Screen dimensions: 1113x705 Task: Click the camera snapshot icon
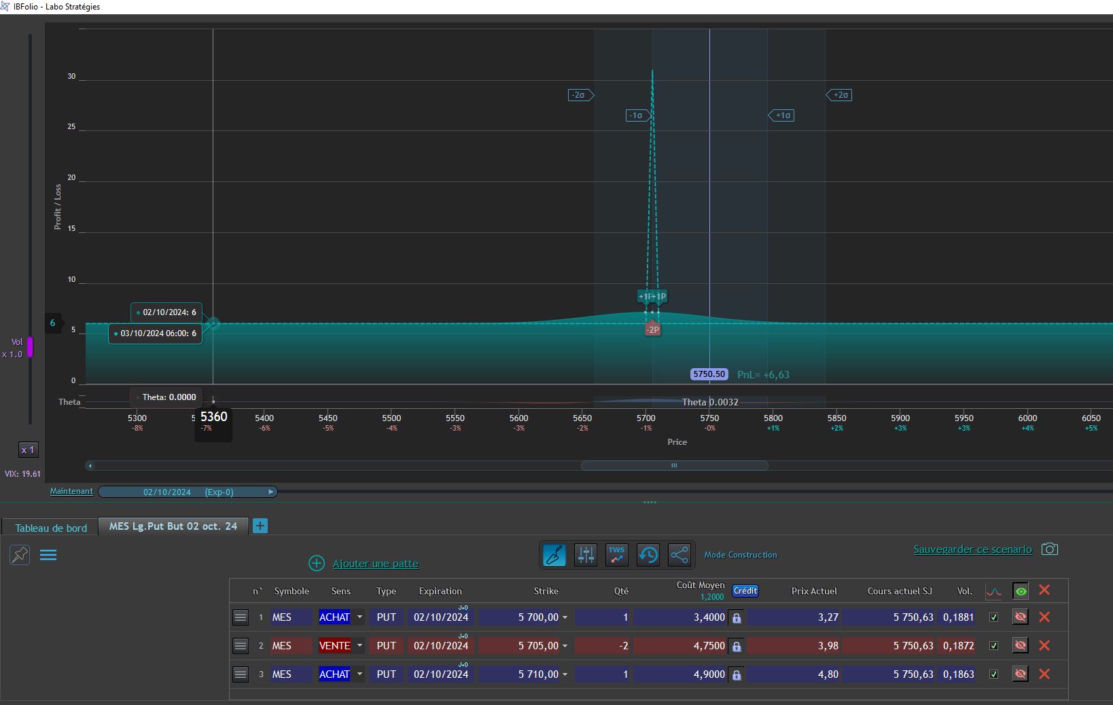pyautogui.click(x=1050, y=549)
